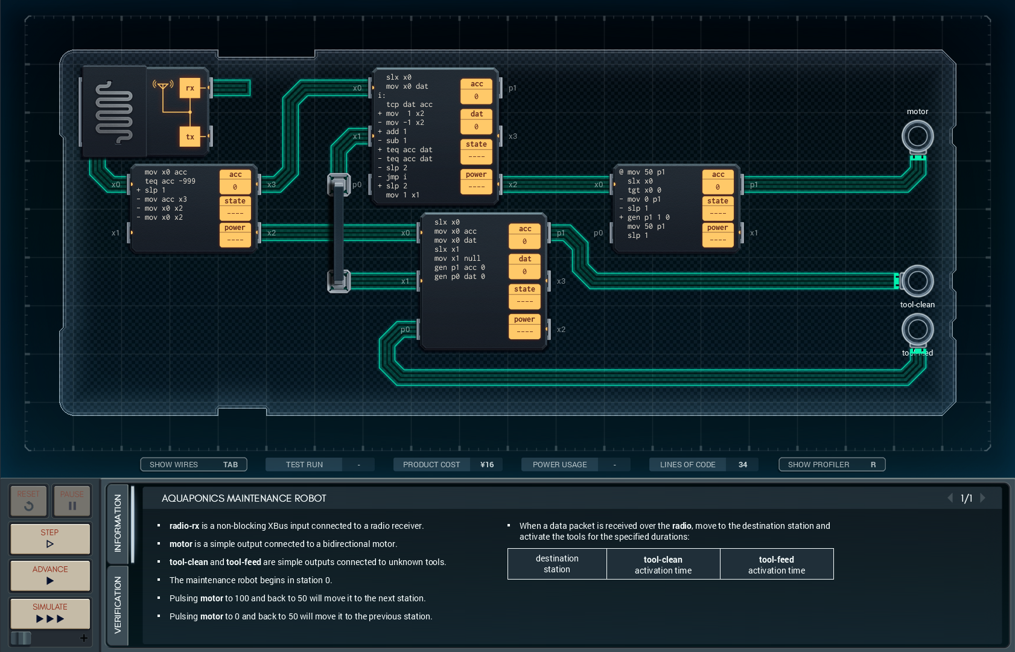1015x652 pixels.
Task: Select the tool-feed output pin
Action: coord(917,330)
